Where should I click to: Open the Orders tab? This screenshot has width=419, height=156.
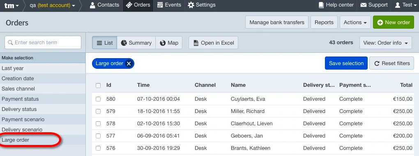tap(138, 5)
